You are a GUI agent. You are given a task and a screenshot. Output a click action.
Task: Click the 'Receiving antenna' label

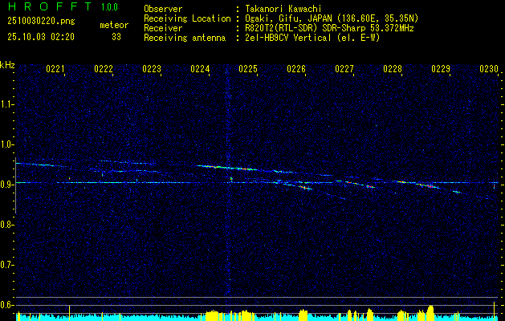185,38
